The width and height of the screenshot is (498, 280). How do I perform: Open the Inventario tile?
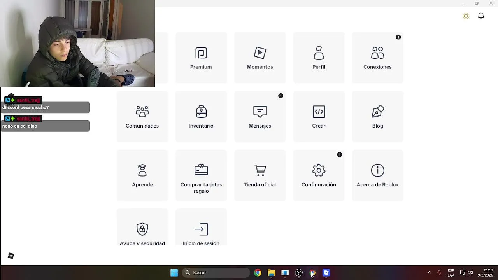pyautogui.click(x=201, y=117)
